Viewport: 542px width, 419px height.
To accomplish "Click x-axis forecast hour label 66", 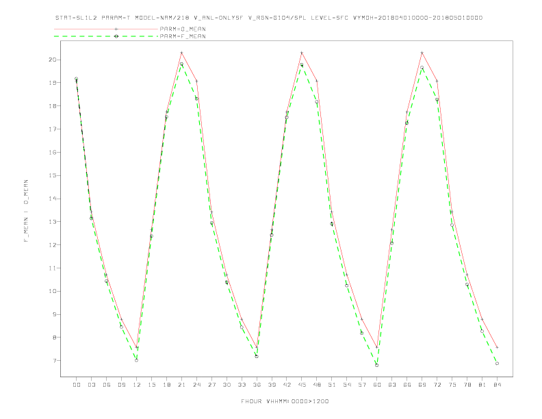I will pyautogui.click(x=407, y=385).
